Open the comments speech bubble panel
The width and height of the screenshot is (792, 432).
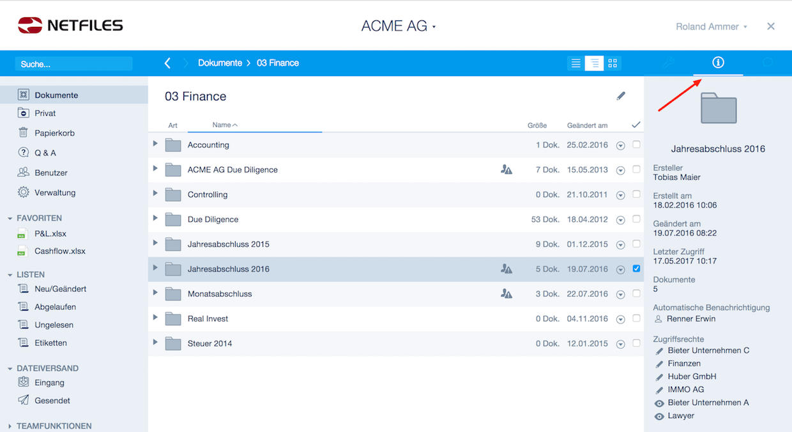[768, 63]
